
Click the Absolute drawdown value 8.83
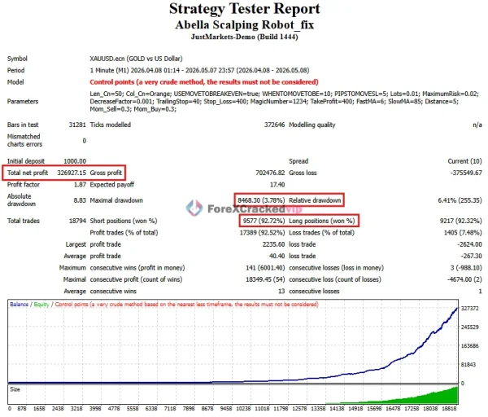[80, 200]
